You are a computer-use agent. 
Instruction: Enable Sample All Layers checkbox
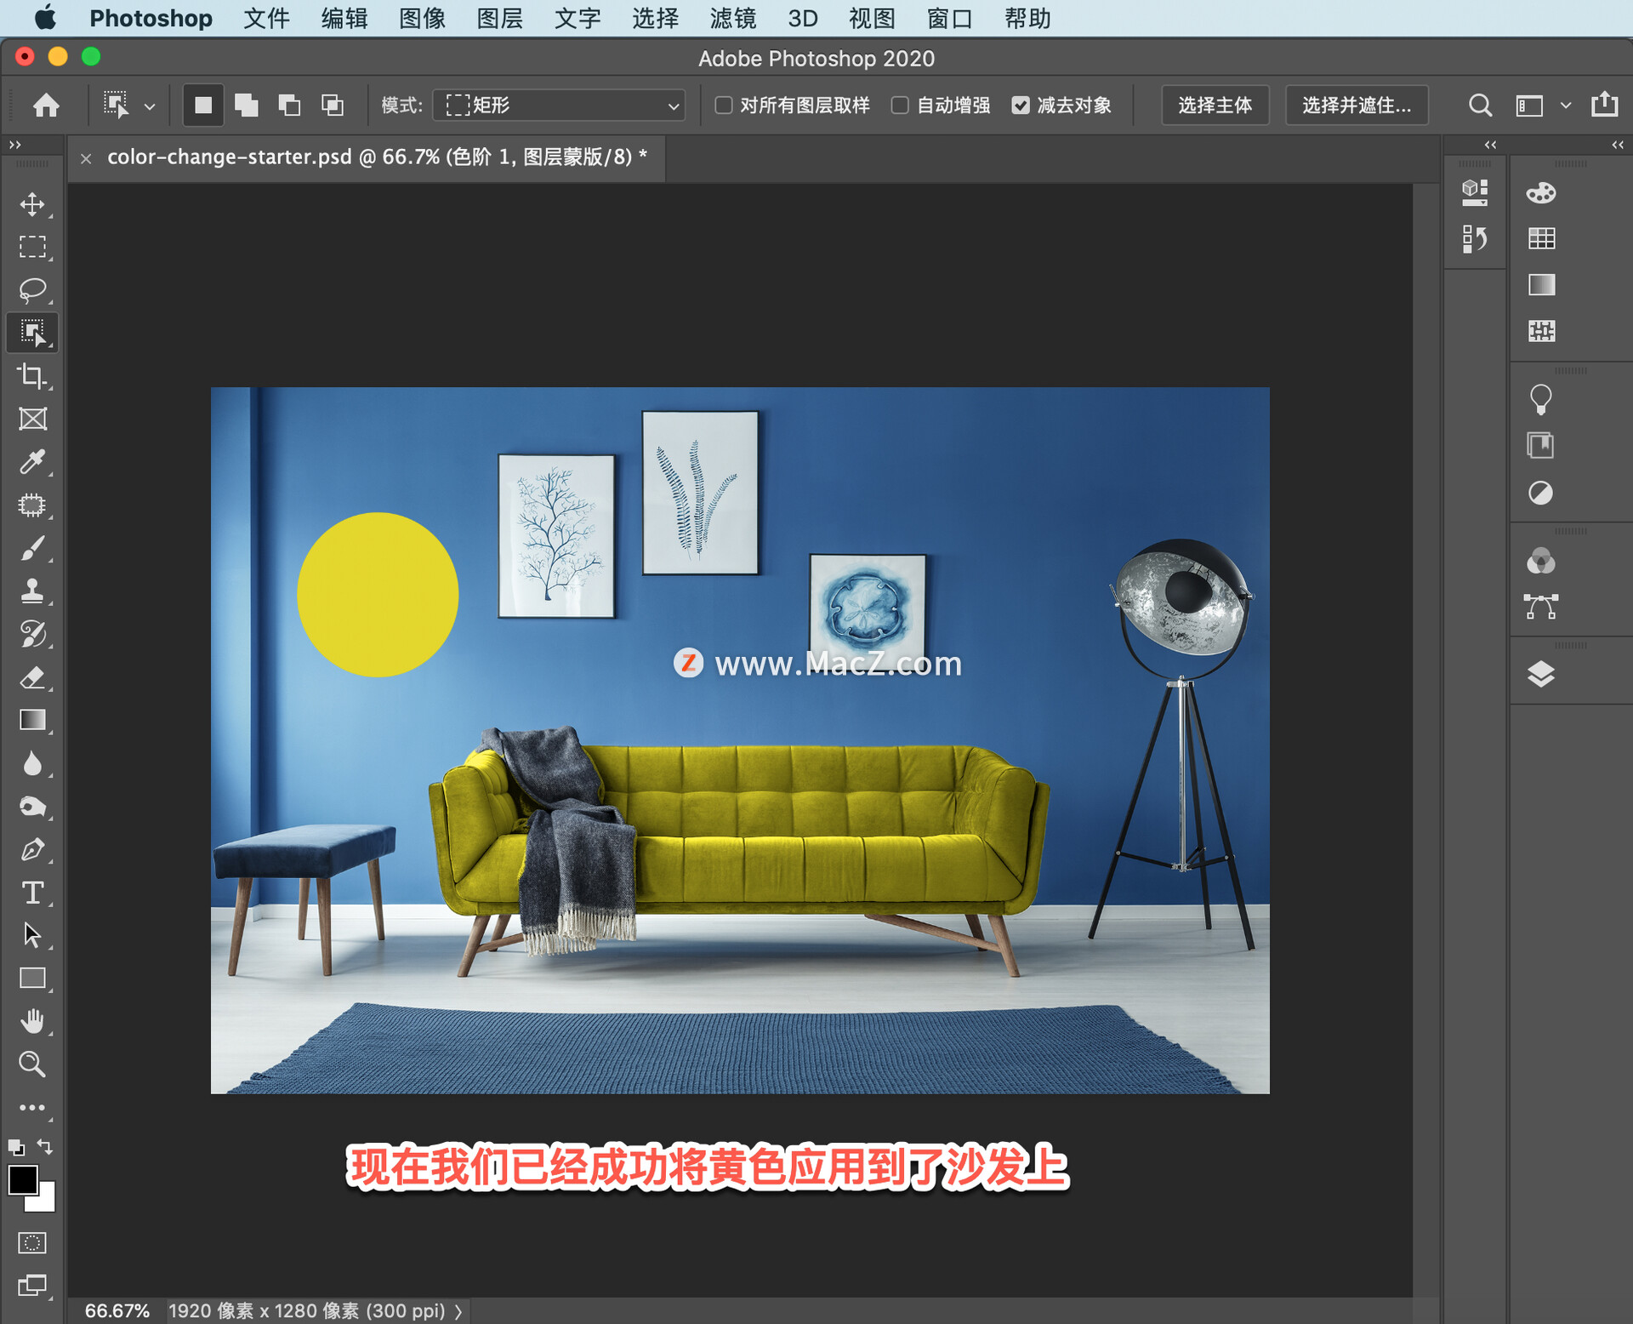tap(724, 106)
